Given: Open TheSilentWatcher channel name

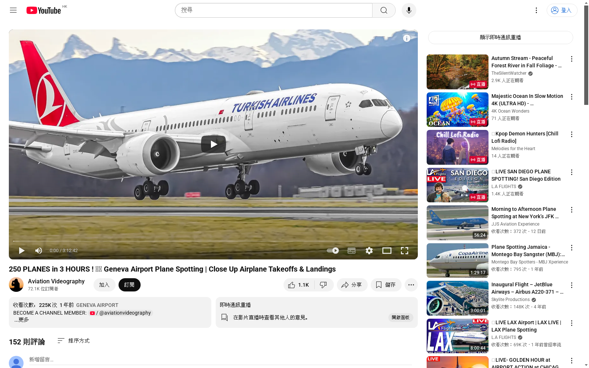Looking at the screenshot, I should (x=509, y=73).
